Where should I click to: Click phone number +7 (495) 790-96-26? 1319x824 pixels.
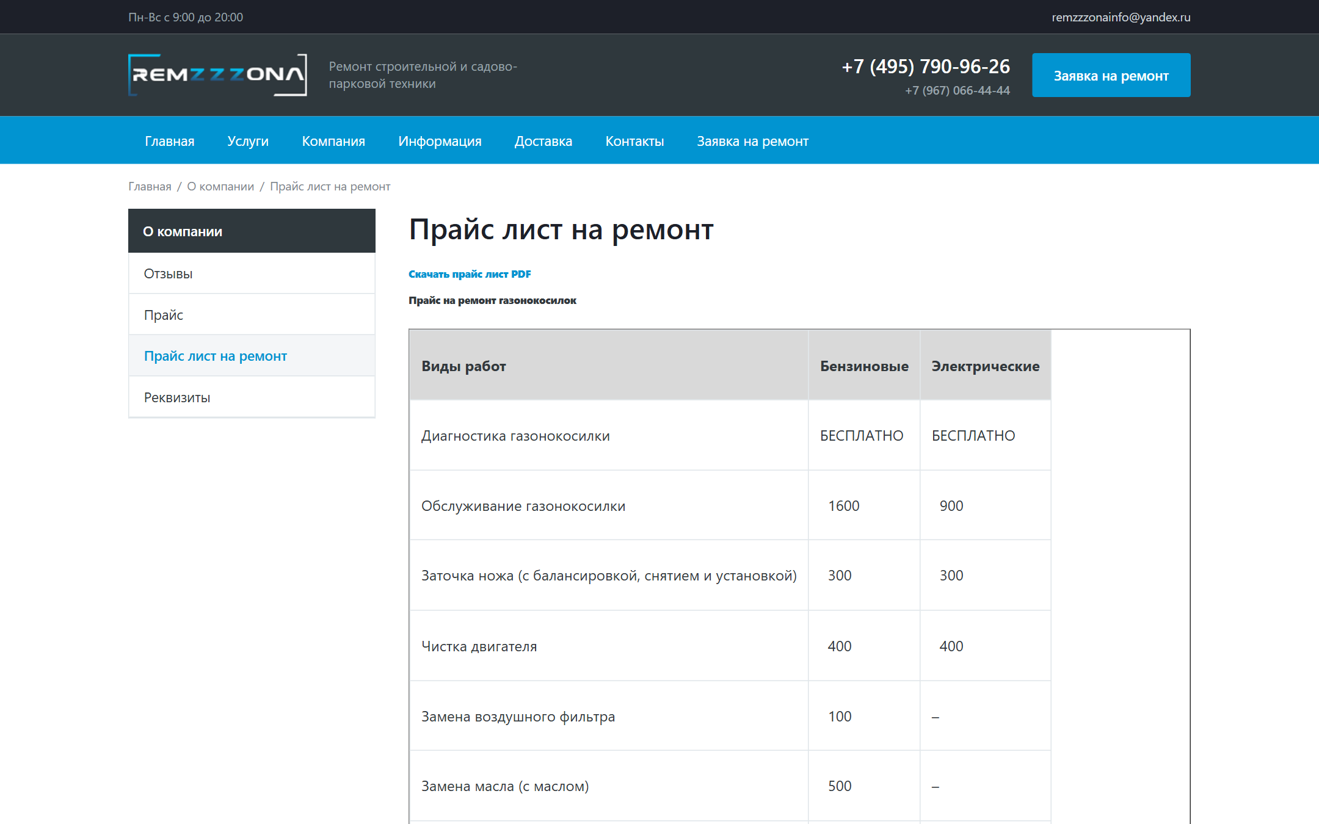point(926,67)
